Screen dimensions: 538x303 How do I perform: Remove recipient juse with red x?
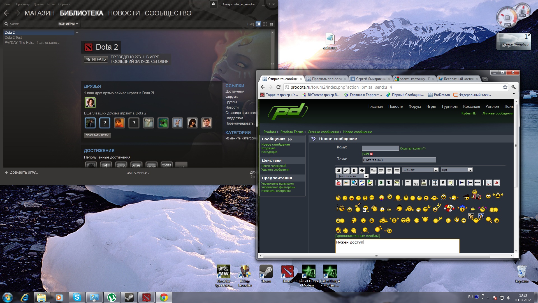(x=372, y=154)
